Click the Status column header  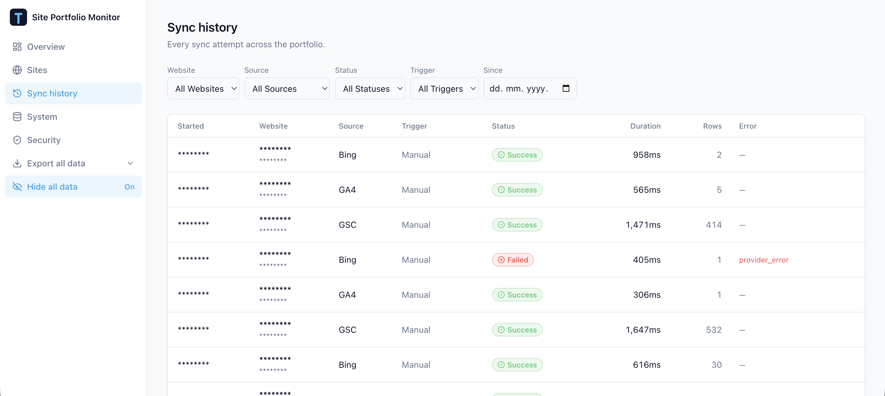(x=503, y=126)
